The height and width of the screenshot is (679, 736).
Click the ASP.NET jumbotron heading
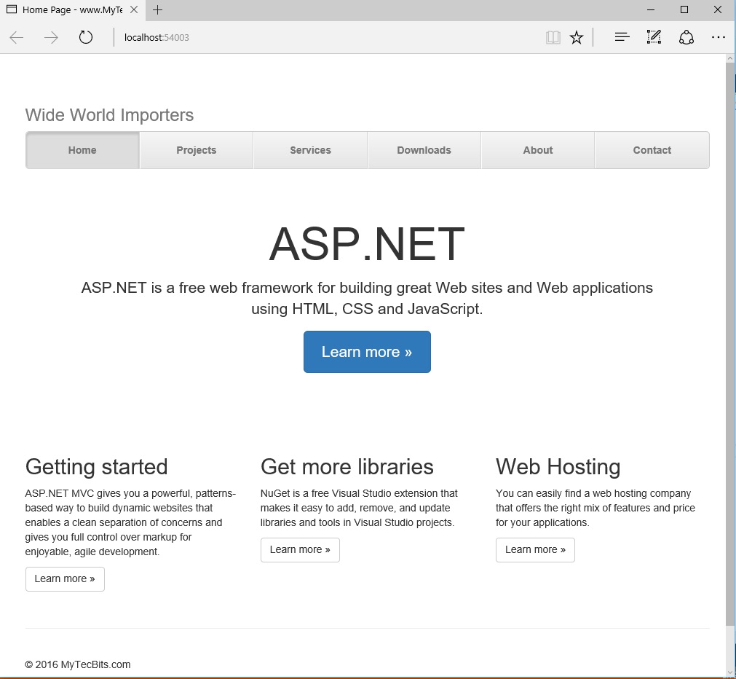pyautogui.click(x=367, y=244)
